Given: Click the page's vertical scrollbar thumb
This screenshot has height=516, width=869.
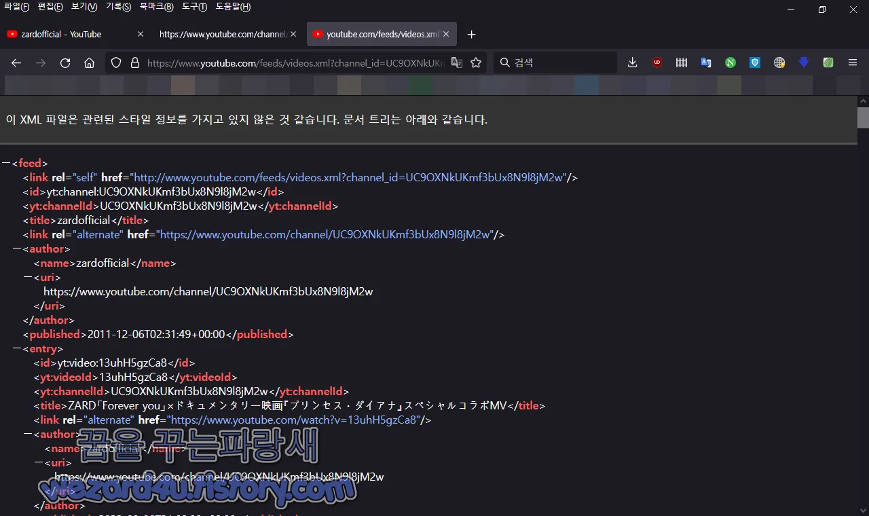Looking at the screenshot, I should click(863, 117).
